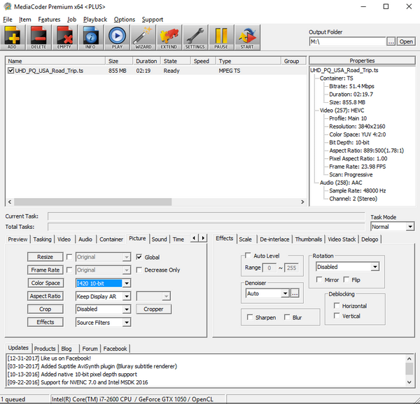Image resolution: width=420 pixels, height=404 pixels.
Task: Open the Rotation dropdown
Action: pyautogui.click(x=347, y=267)
